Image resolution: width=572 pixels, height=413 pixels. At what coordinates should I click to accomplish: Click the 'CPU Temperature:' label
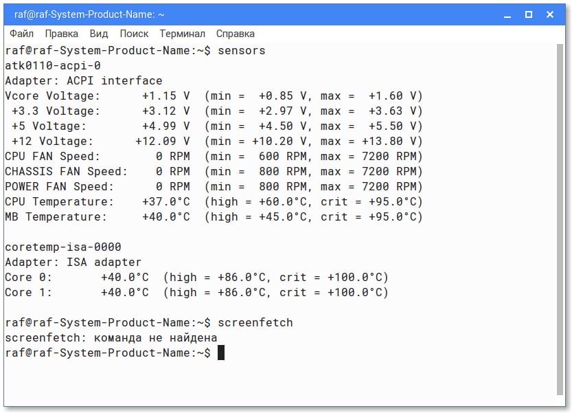[59, 201]
